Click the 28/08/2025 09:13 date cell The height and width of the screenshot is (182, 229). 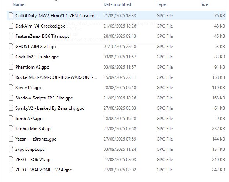120,36
